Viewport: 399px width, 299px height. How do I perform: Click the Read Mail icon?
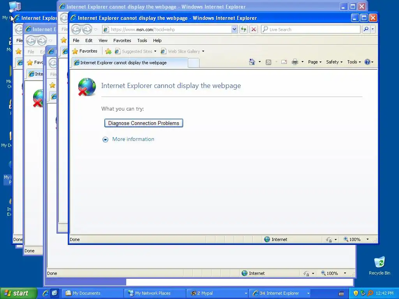point(284,62)
